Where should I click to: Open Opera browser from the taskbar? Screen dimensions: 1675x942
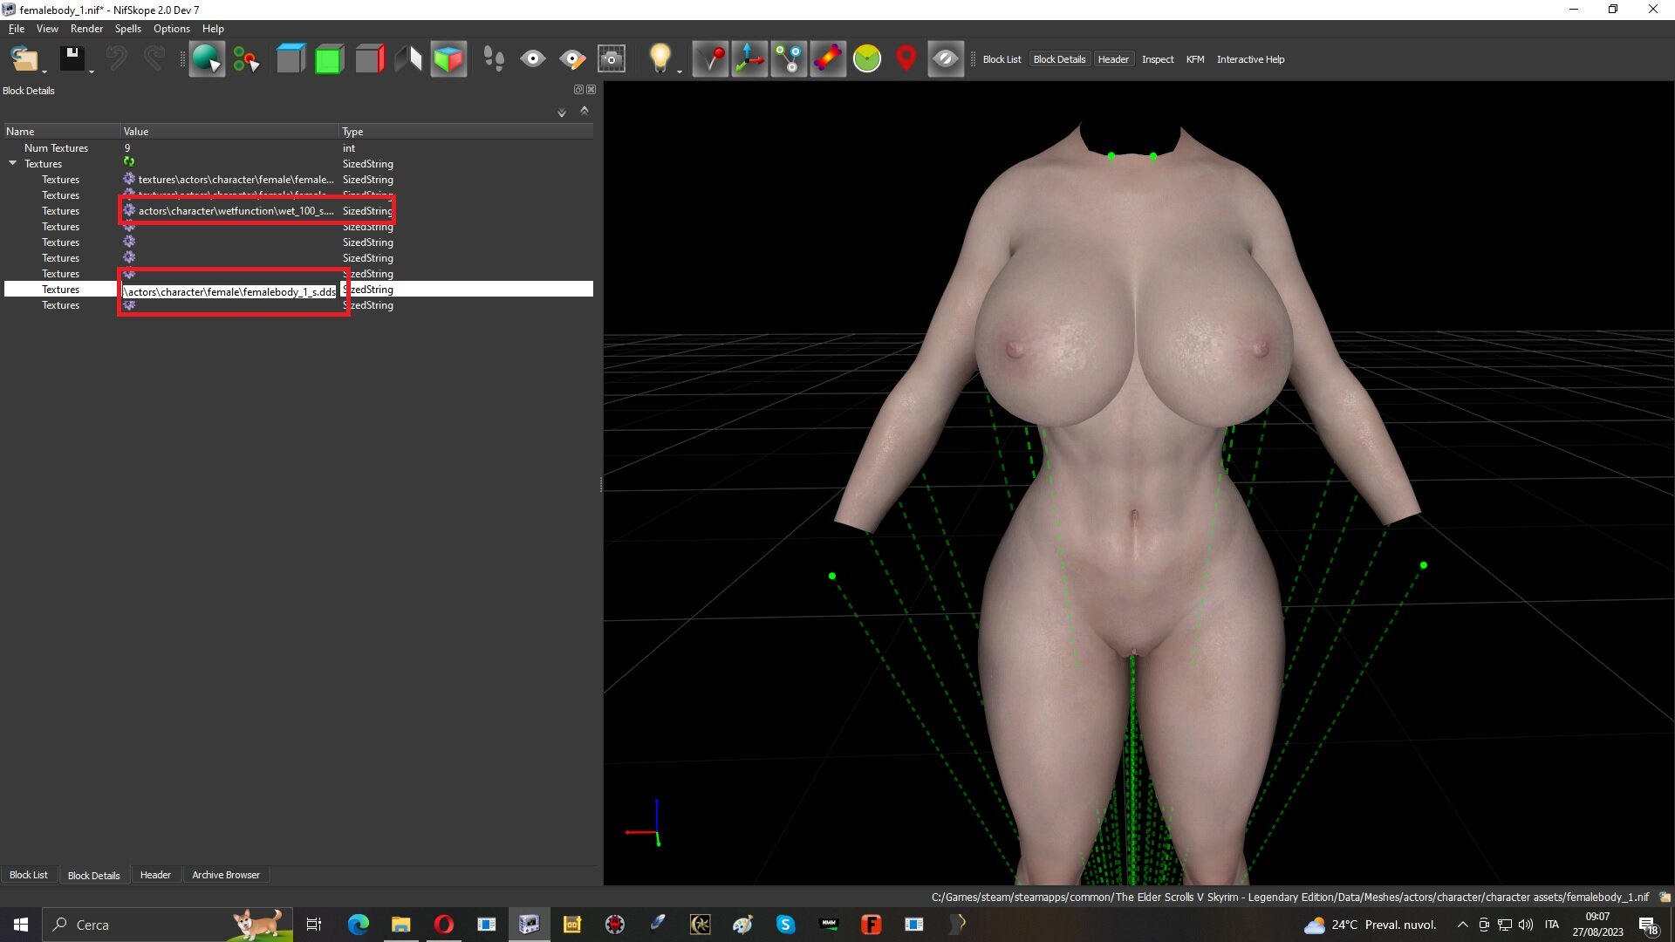pos(443,925)
